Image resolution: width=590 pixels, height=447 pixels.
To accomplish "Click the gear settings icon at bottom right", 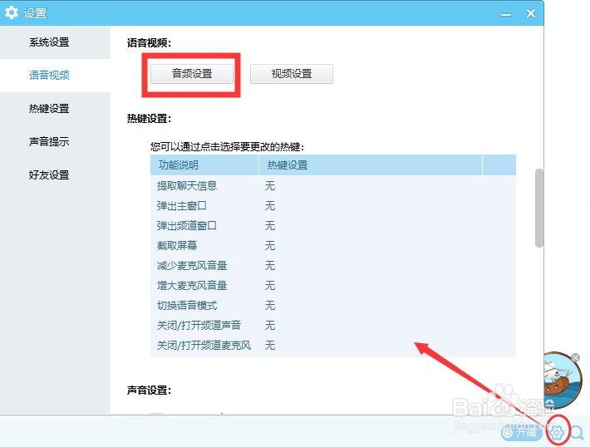I will [x=558, y=432].
